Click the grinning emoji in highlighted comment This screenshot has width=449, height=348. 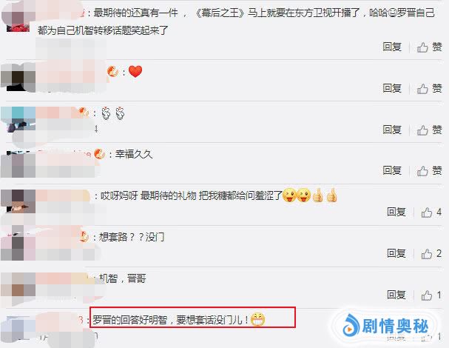(x=257, y=319)
